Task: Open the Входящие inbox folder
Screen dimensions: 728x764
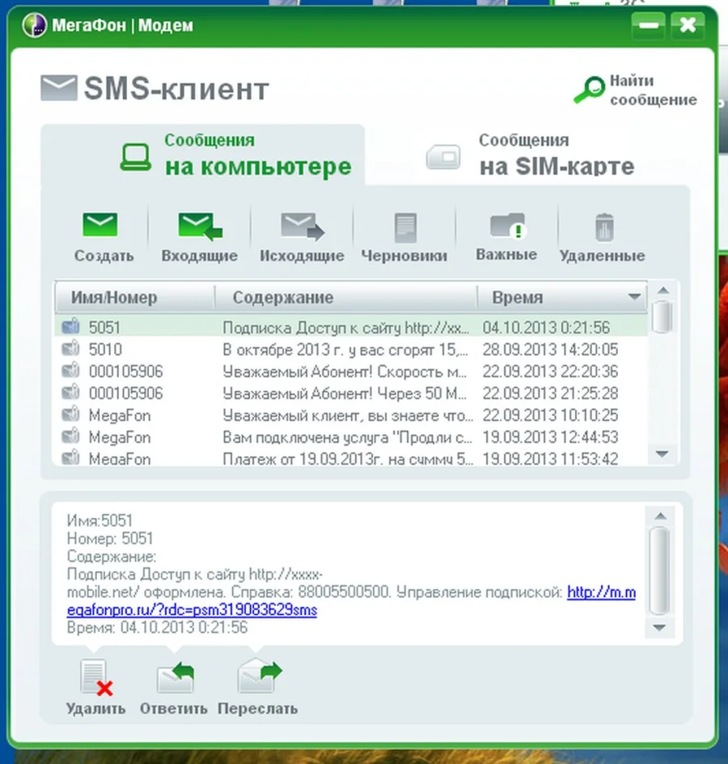Action: (200, 226)
